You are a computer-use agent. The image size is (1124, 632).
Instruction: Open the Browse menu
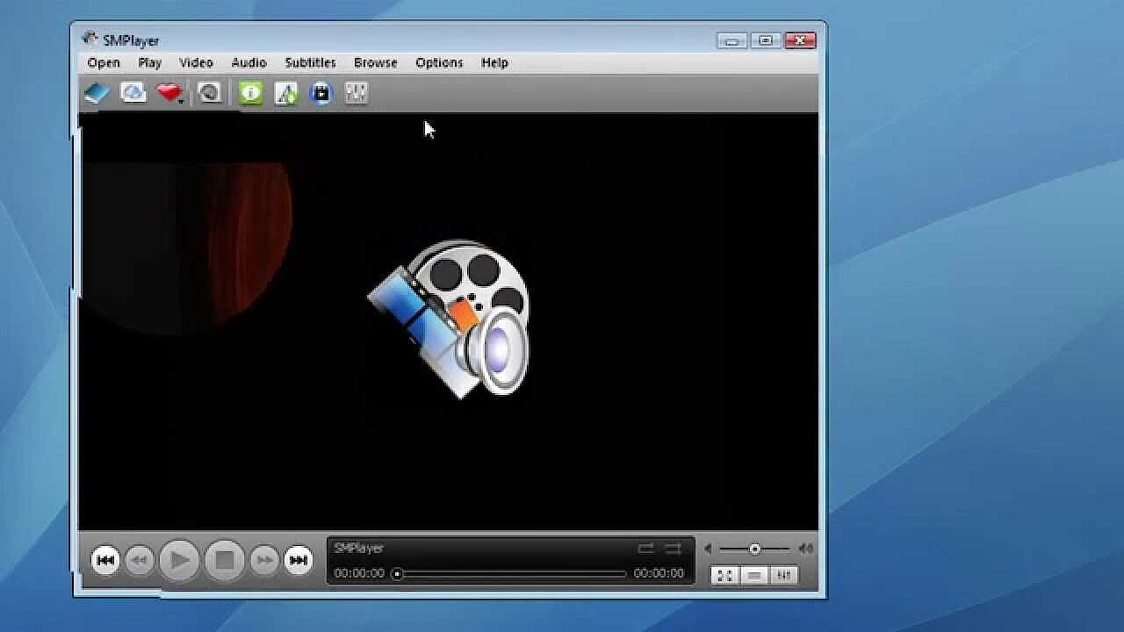(375, 62)
